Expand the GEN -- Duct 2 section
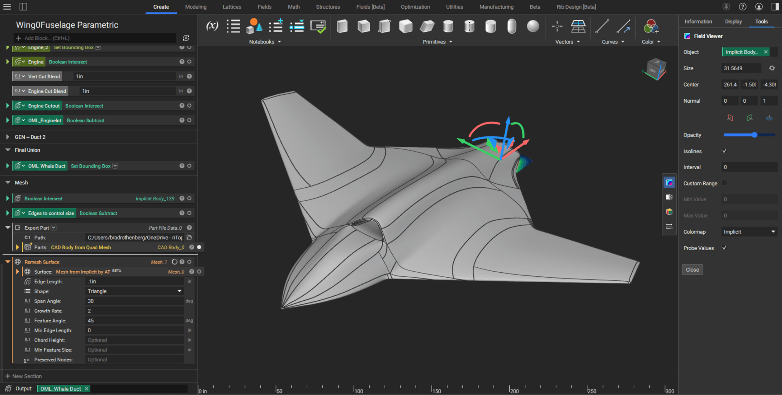 [x=7, y=137]
